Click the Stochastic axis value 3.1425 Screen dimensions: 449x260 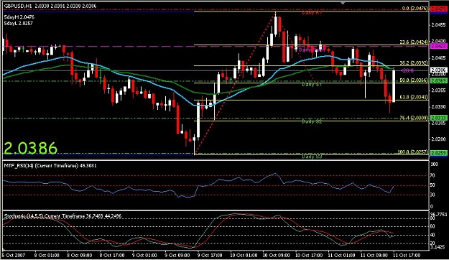tap(438, 247)
